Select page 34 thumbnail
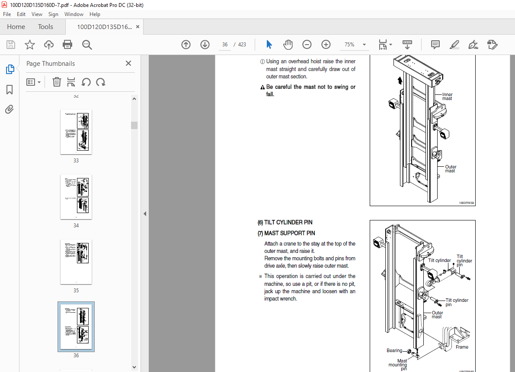The height and width of the screenshot is (372, 515). click(x=76, y=197)
